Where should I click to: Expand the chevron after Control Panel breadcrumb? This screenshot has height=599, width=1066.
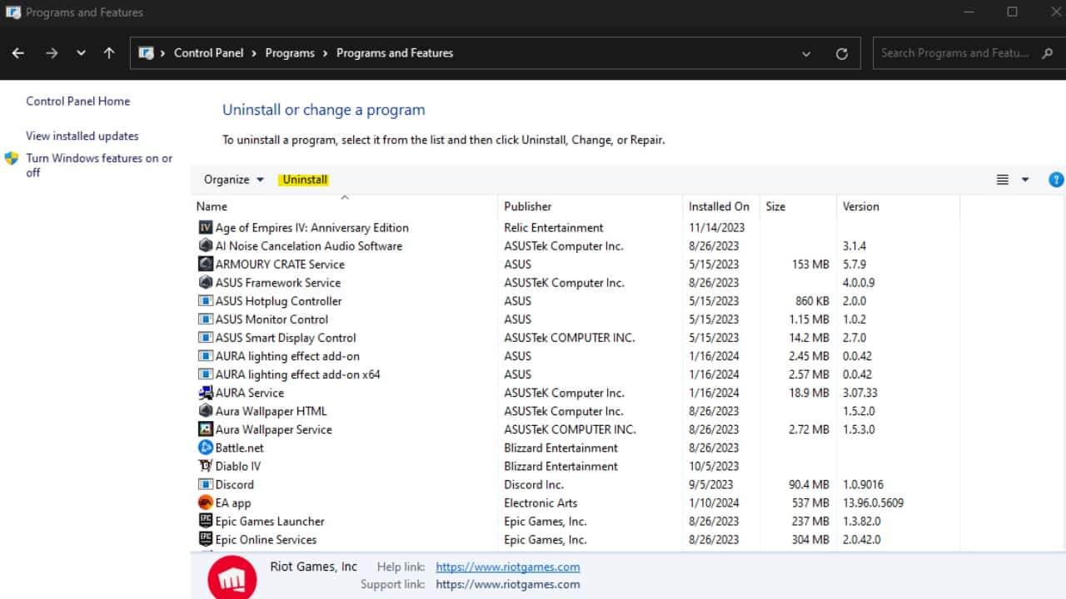pos(255,53)
